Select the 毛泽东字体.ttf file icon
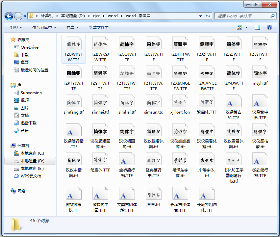 pyautogui.click(x=180, y=159)
